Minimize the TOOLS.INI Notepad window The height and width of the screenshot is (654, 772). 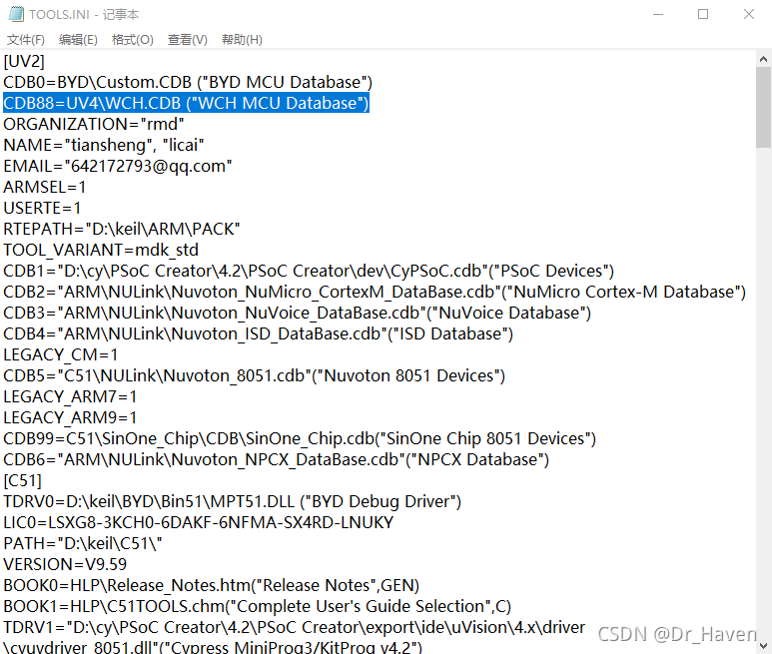click(658, 14)
